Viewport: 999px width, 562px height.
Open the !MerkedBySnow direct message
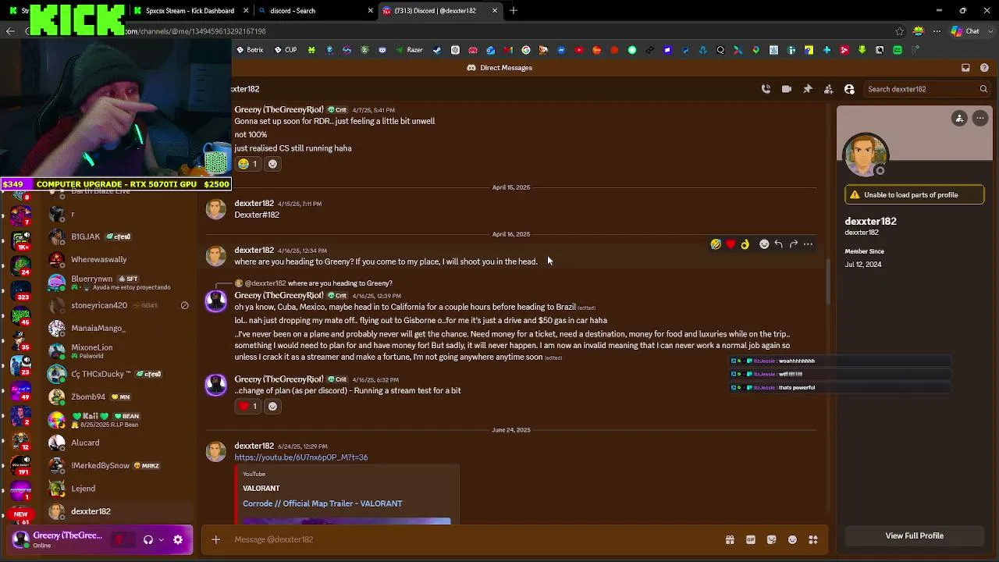(x=119, y=466)
